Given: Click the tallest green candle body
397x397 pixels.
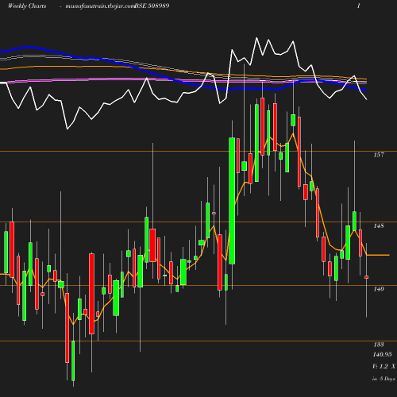Looking at the screenshot, I should click(232, 201).
